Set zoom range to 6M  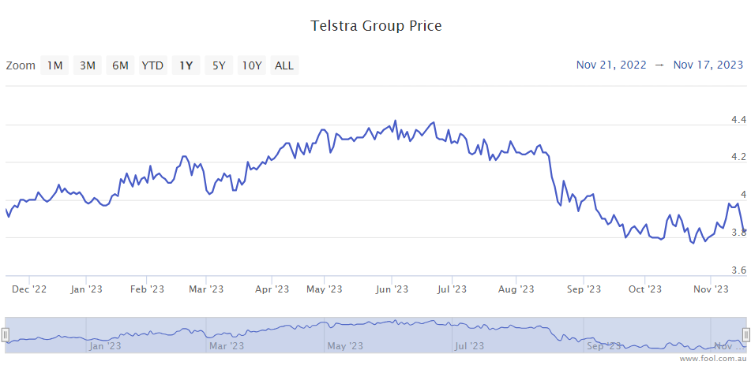click(x=120, y=65)
